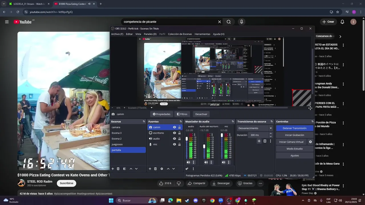Select Escena 3 in scenes list
Screen dimensions: 365x205
128,133
